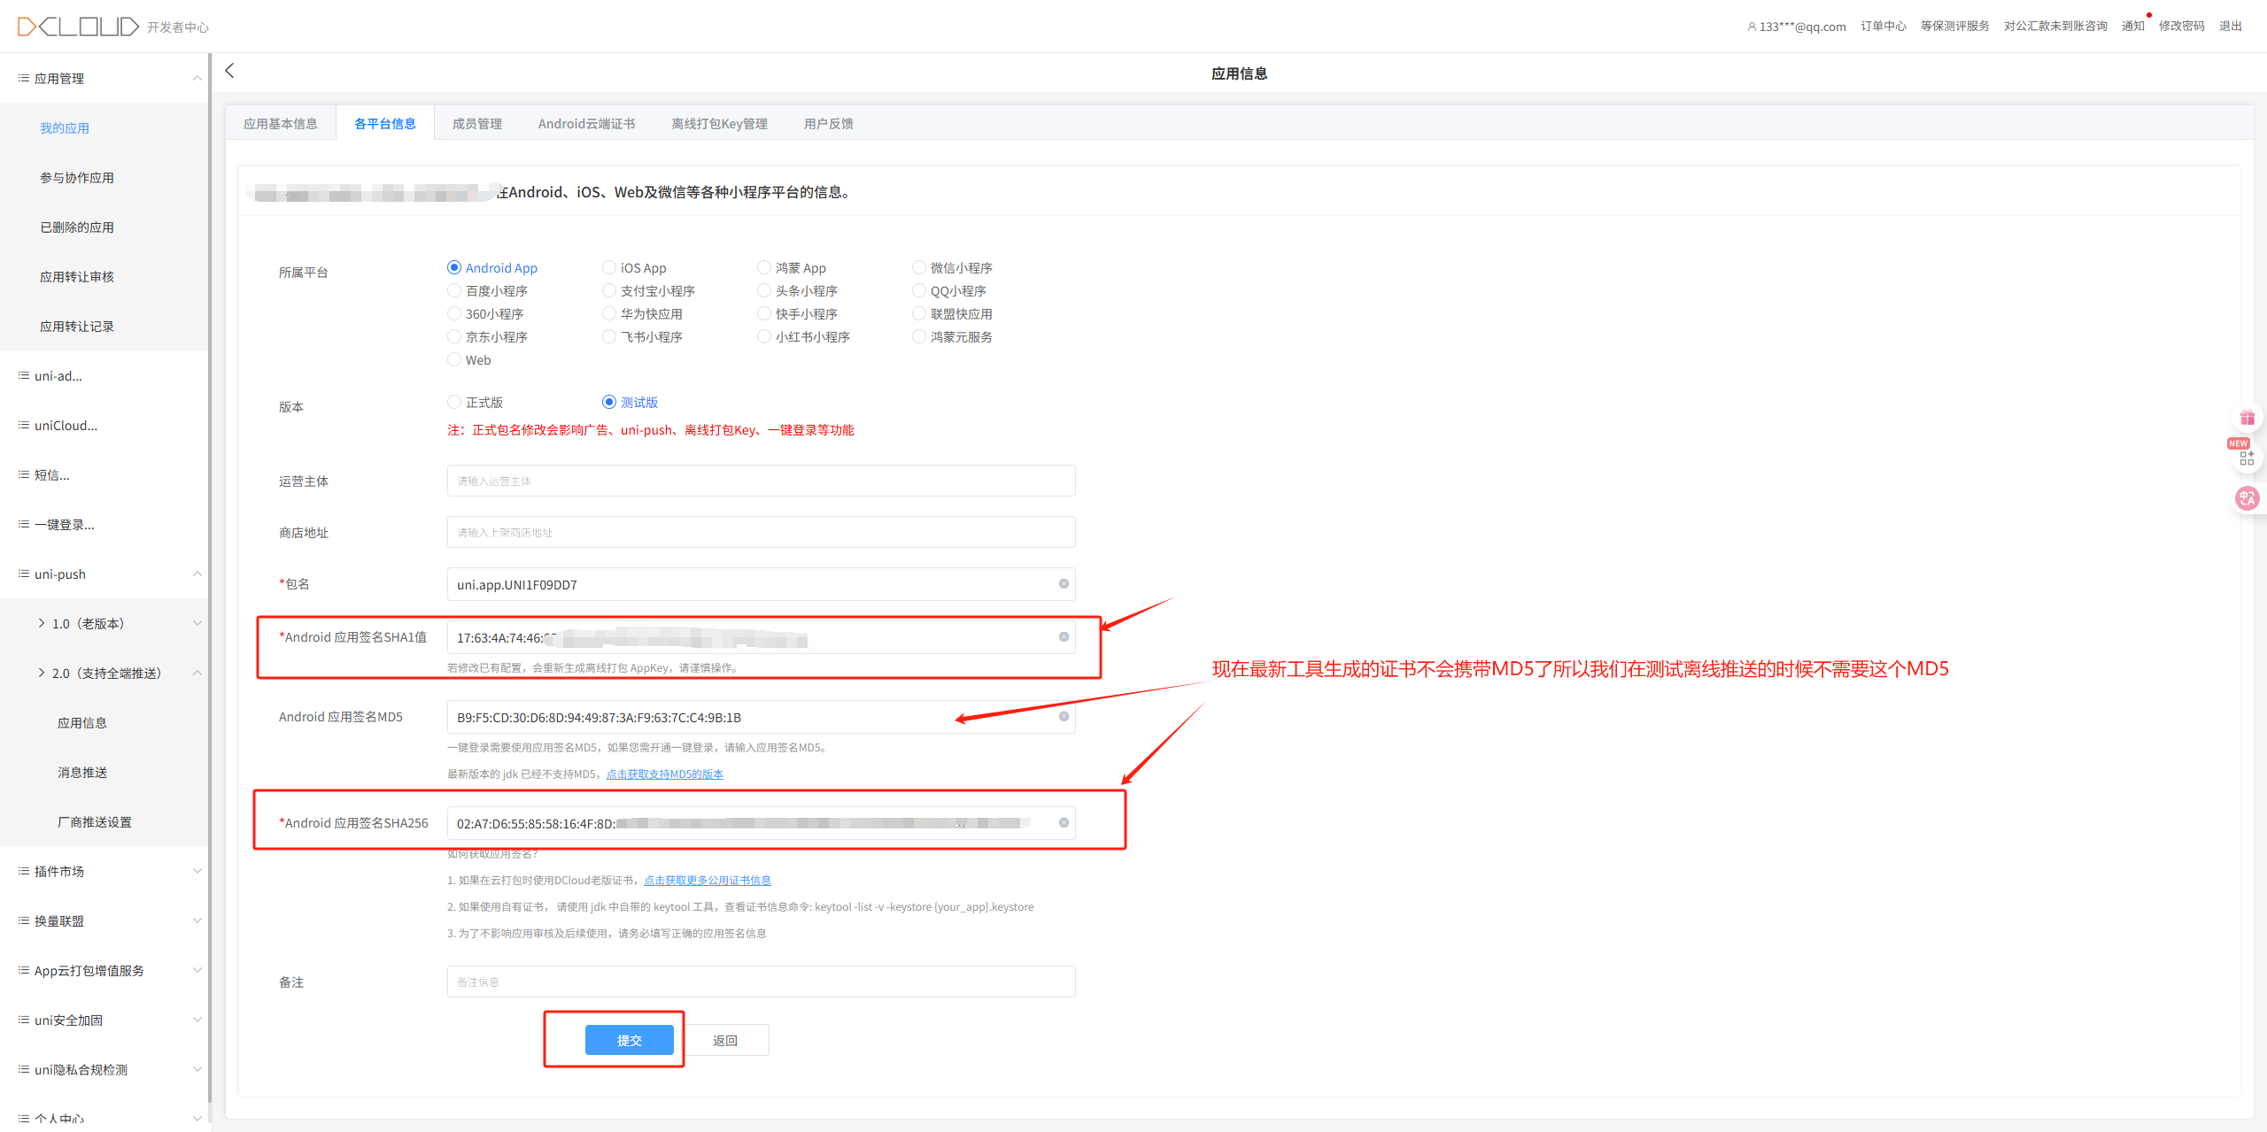Select 支付宝小程序 platform radio
Screen dimensions: 2267x1132
pos(609,290)
